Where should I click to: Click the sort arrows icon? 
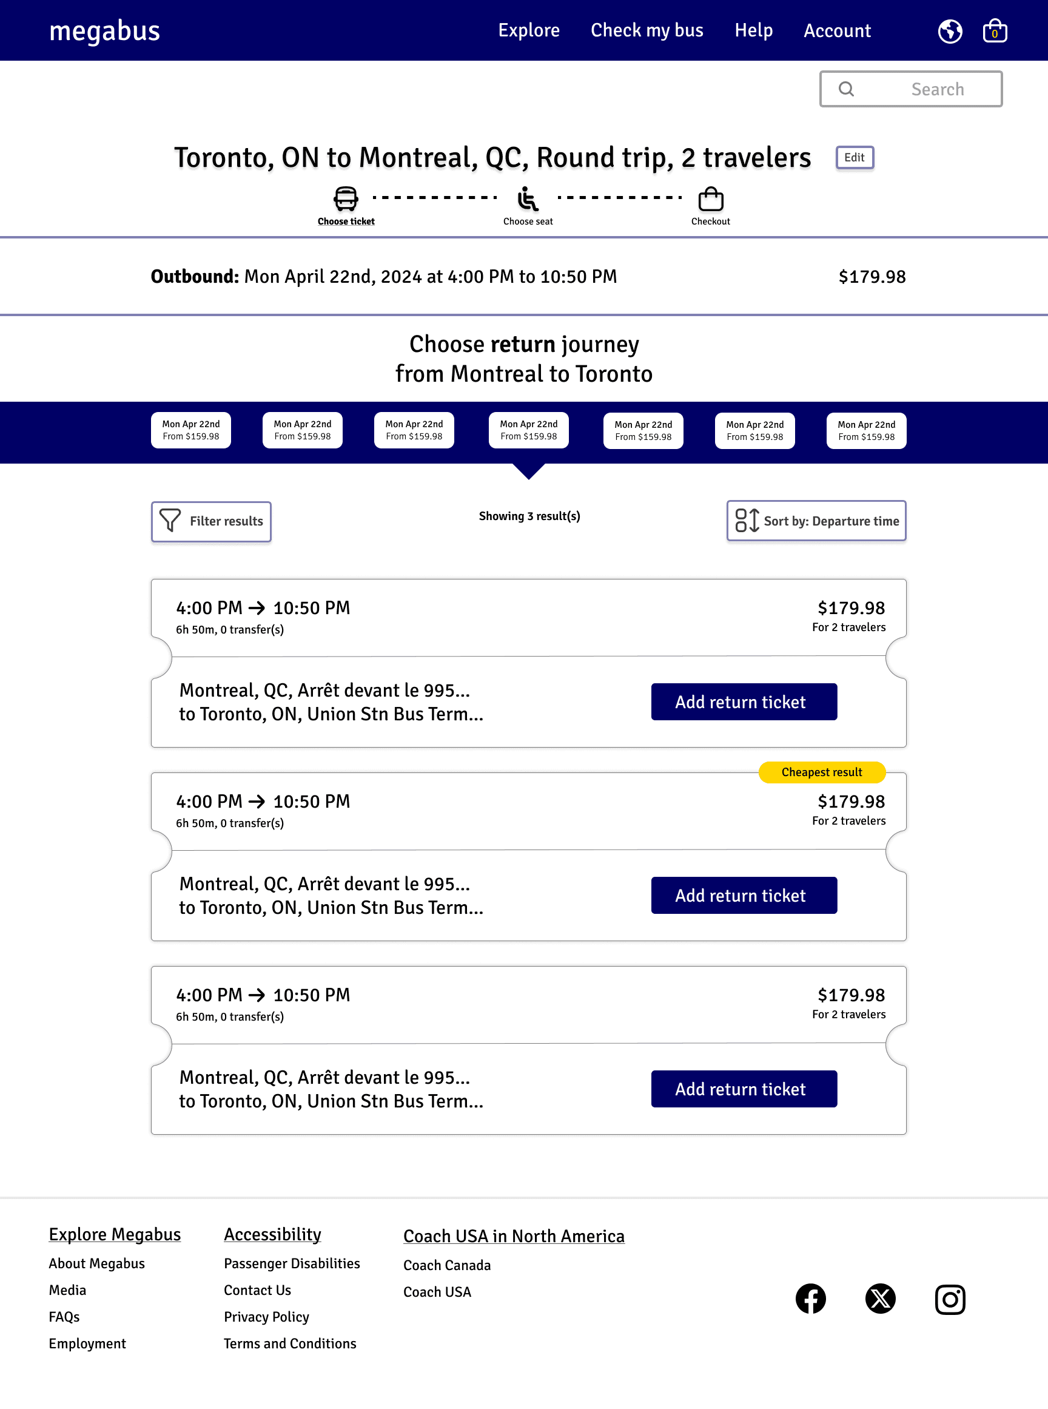pyautogui.click(x=747, y=520)
